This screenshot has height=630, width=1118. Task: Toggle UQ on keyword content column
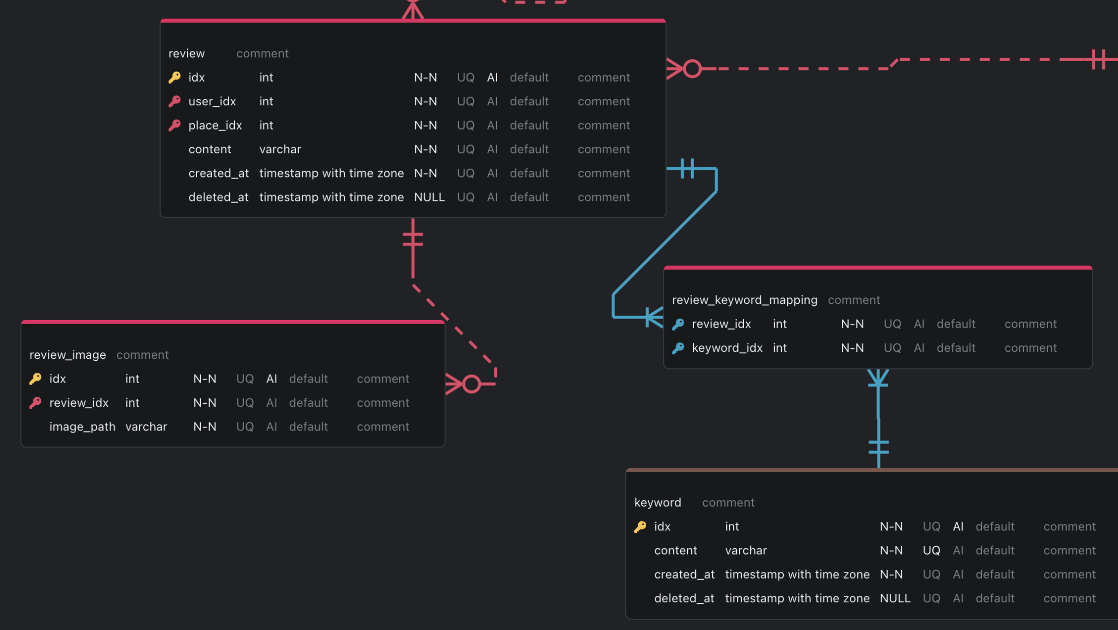(931, 550)
